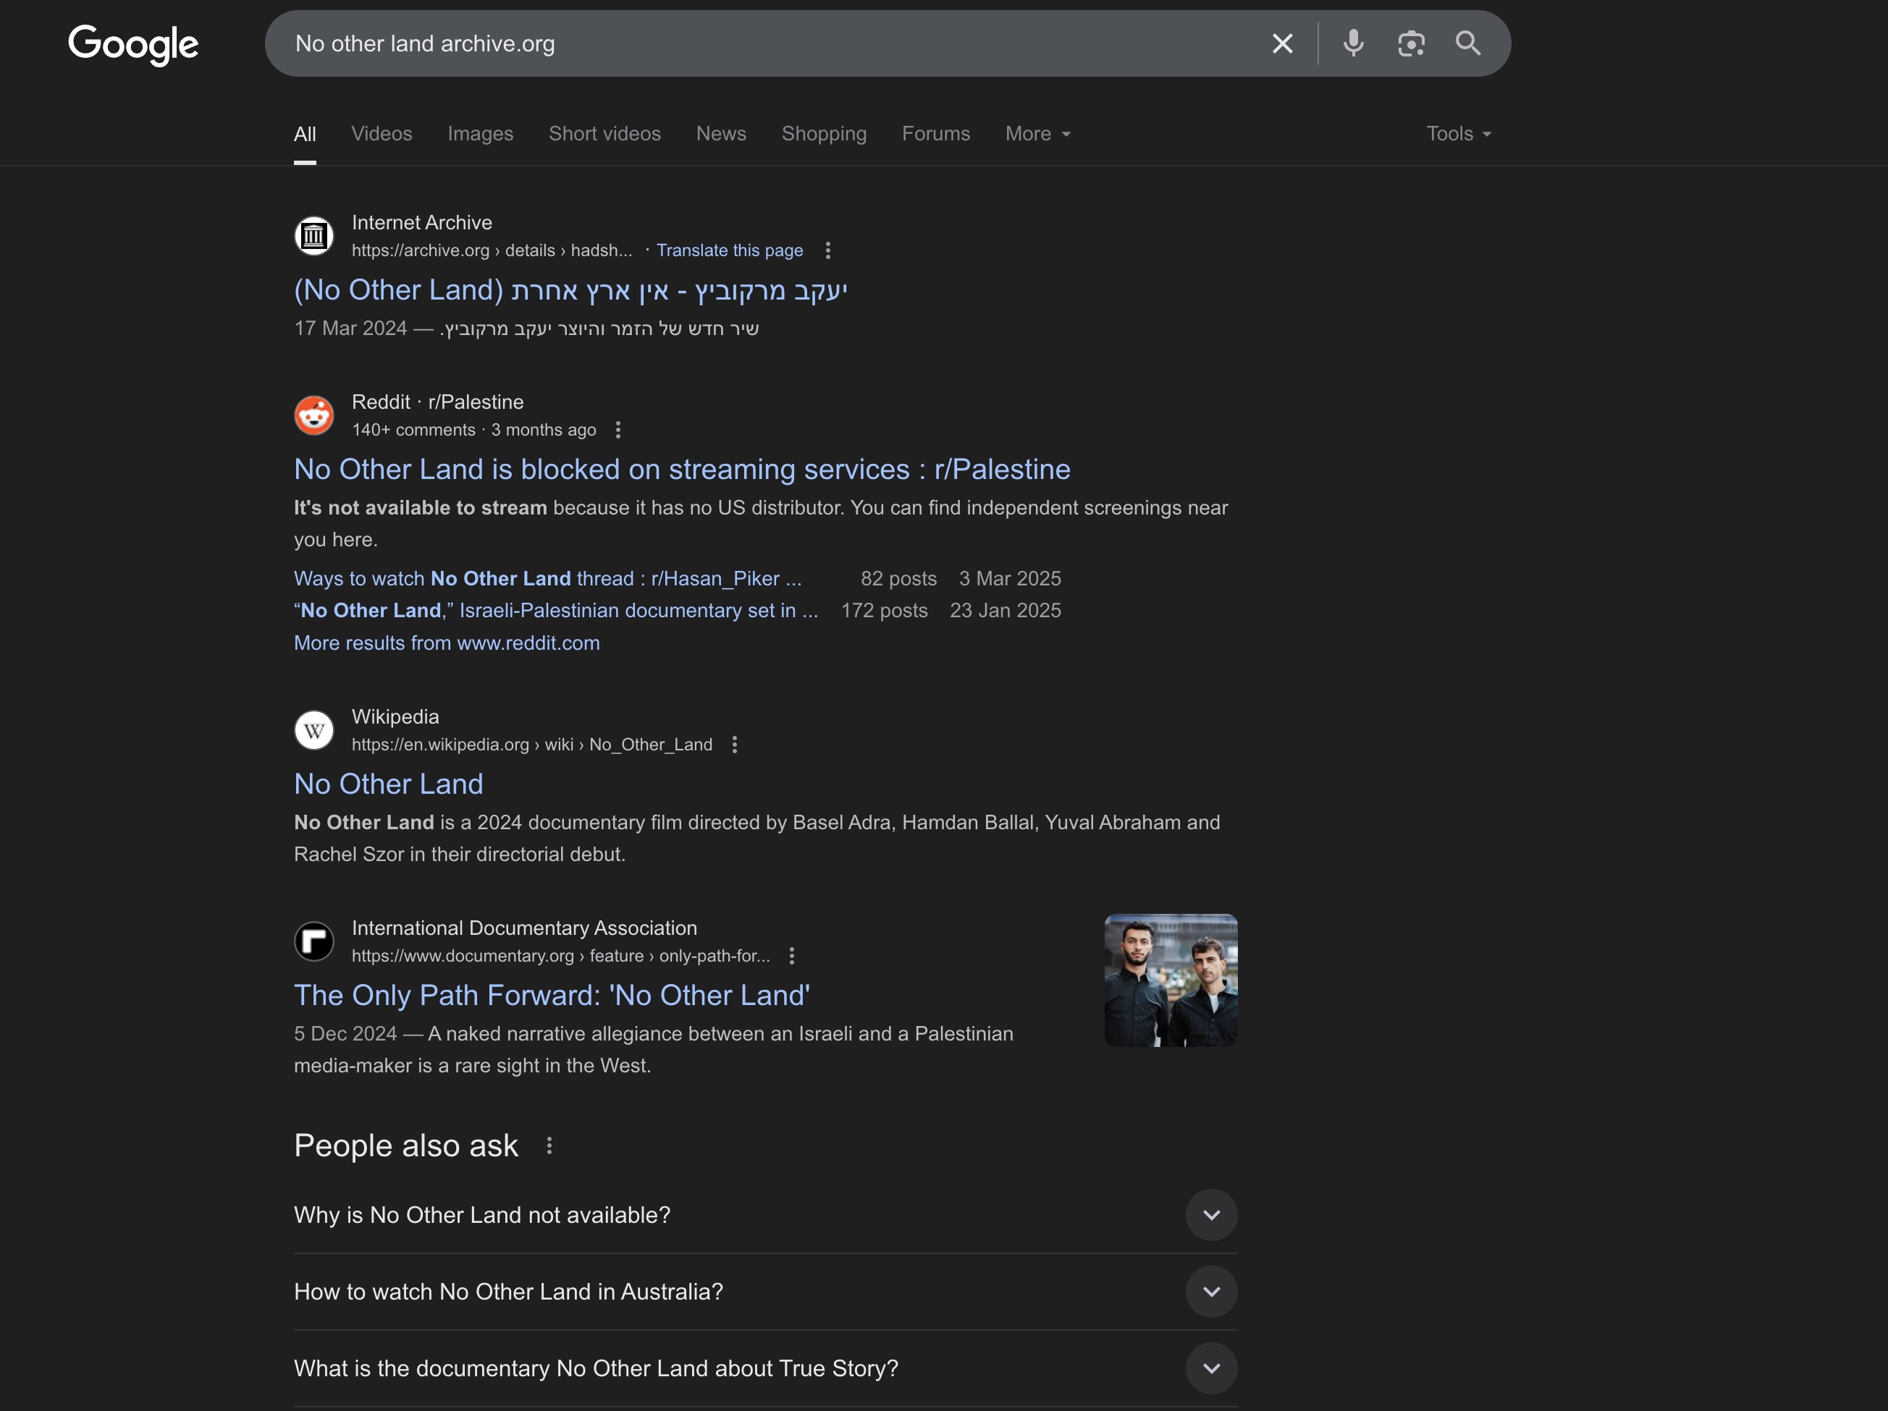
Task: Open the documentary filmmakers thumbnail image
Action: [1171, 981]
